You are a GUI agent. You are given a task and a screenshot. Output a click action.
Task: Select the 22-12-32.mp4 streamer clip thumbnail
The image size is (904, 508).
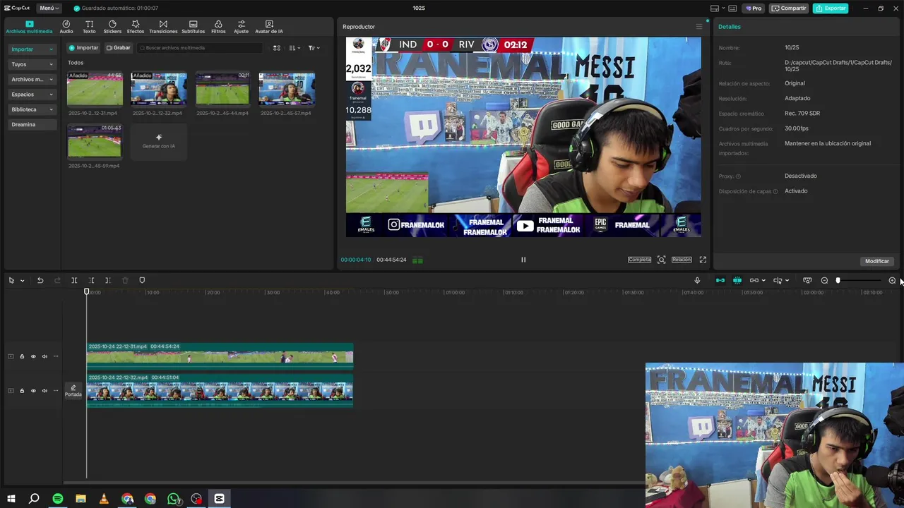[159, 89]
